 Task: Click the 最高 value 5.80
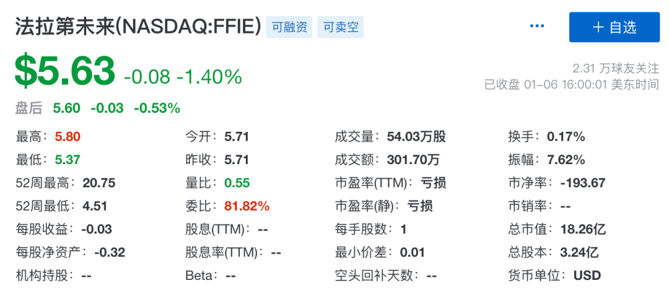(x=68, y=137)
